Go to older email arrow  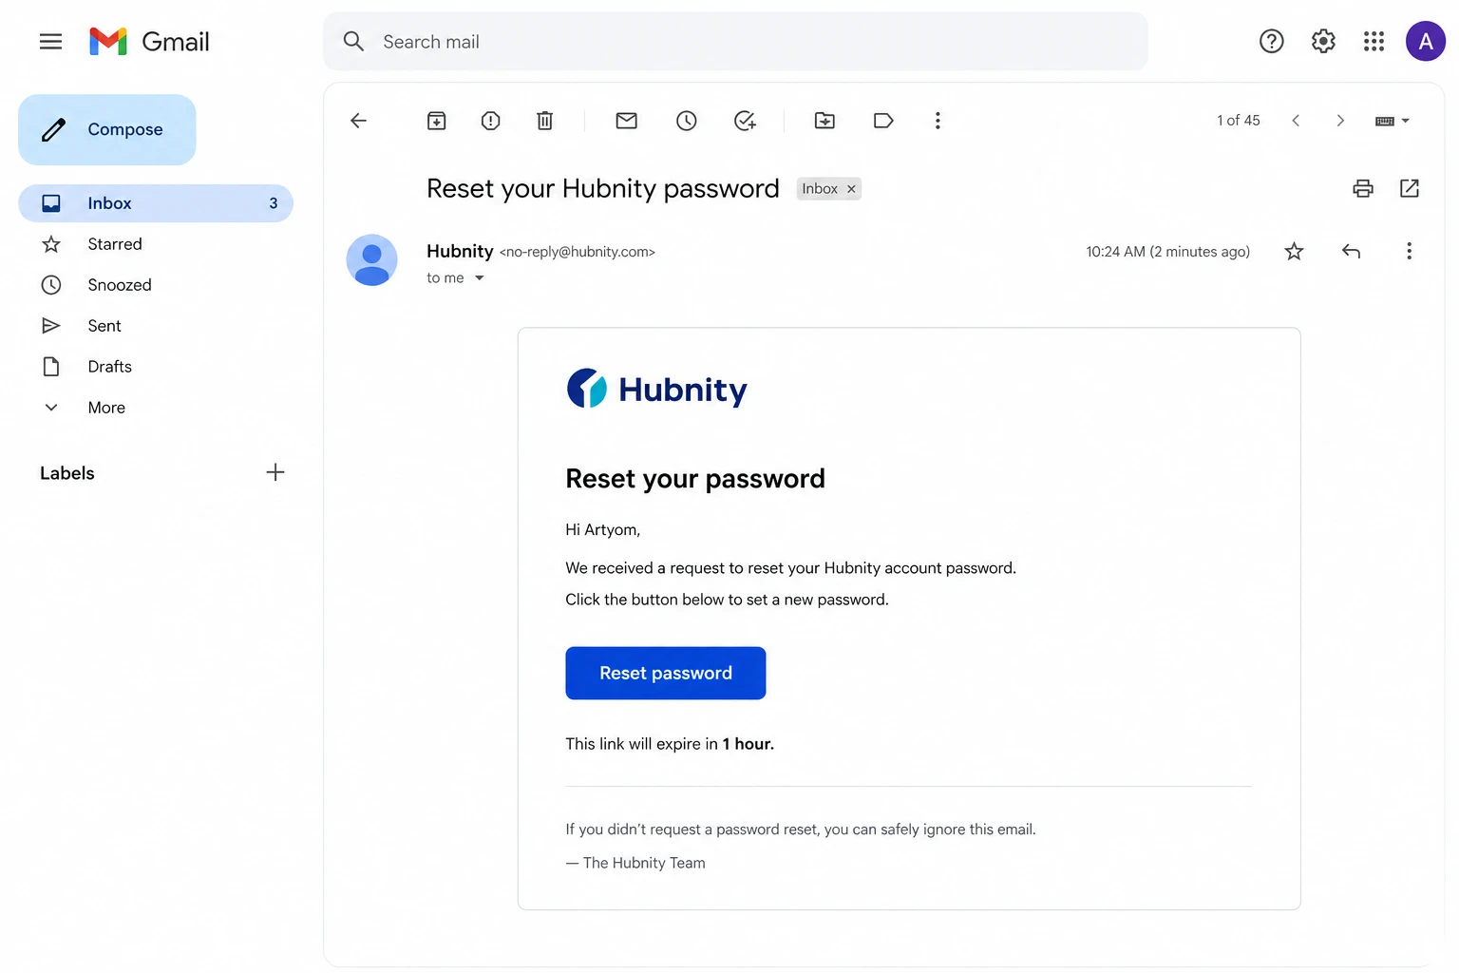[x=1340, y=121]
